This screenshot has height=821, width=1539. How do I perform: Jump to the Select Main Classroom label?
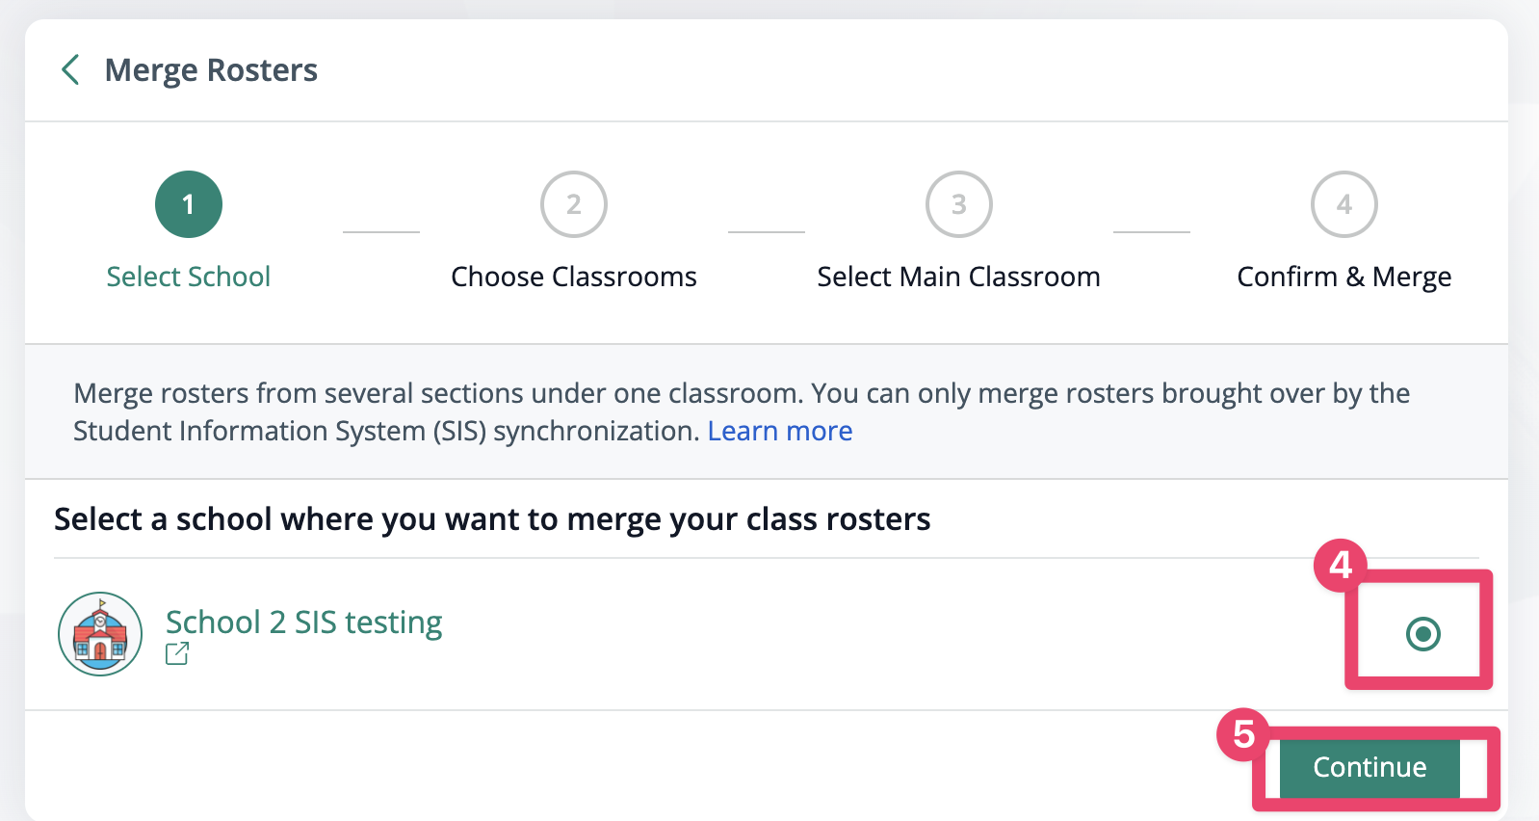(958, 277)
